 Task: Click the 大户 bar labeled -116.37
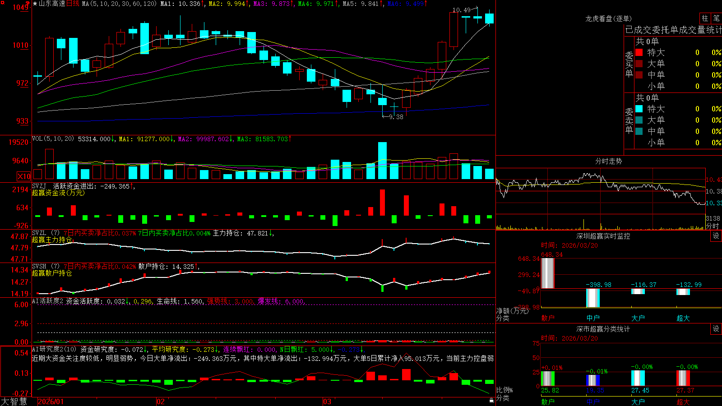[638, 291]
